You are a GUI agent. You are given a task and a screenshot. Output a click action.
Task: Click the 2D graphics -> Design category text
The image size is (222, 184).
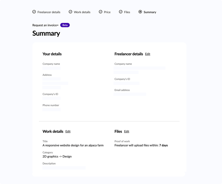click(57, 157)
